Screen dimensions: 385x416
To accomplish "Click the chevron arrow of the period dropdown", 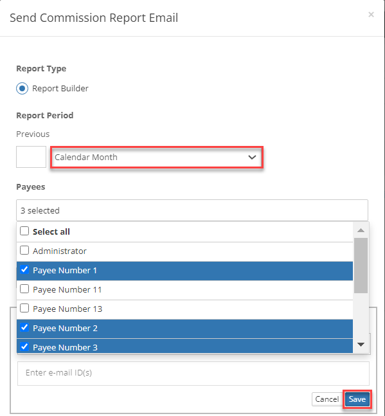I will click(x=252, y=157).
